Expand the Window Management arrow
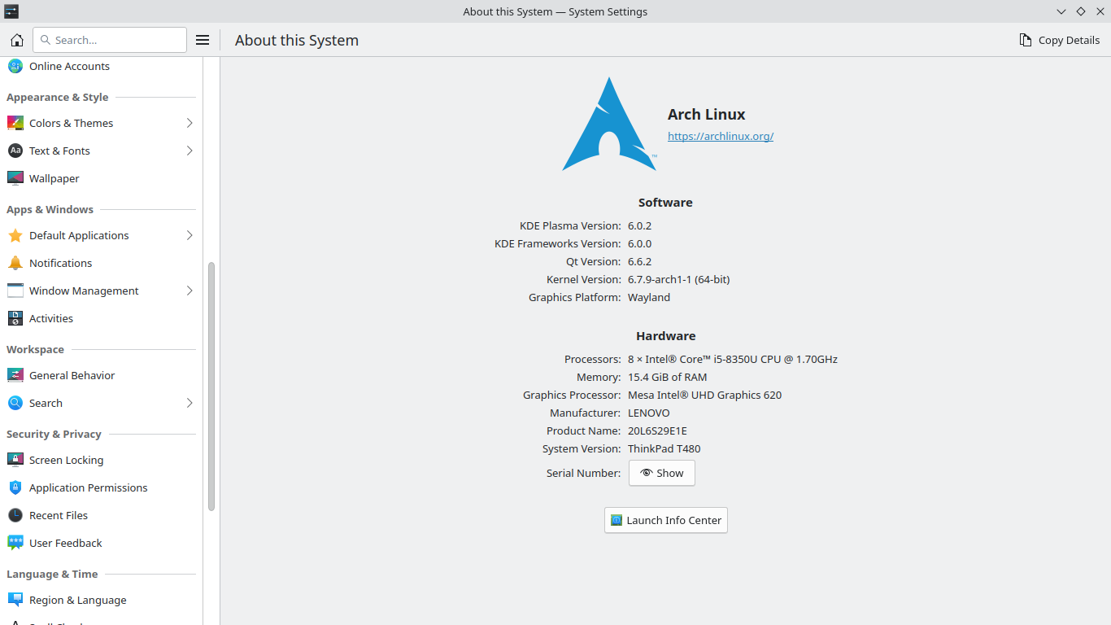1111x625 pixels. click(x=190, y=291)
